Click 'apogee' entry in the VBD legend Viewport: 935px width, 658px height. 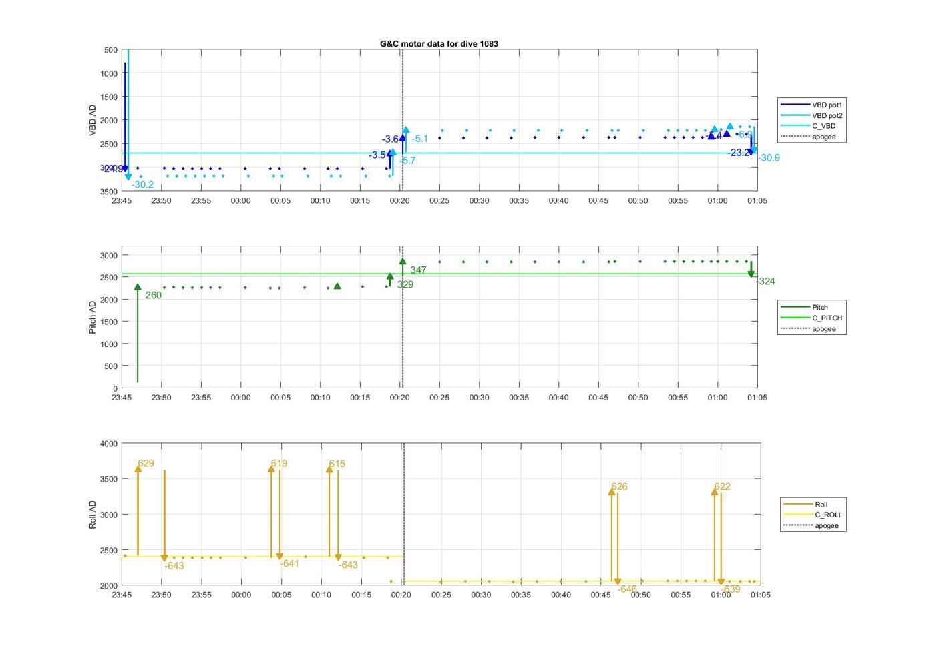pyautogui.click(x=811, y=137)
